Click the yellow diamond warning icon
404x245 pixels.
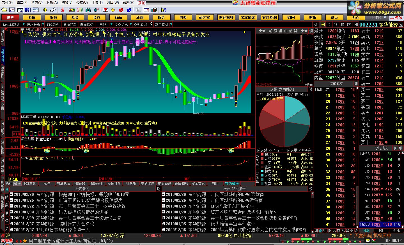click(x=113, y=10)
